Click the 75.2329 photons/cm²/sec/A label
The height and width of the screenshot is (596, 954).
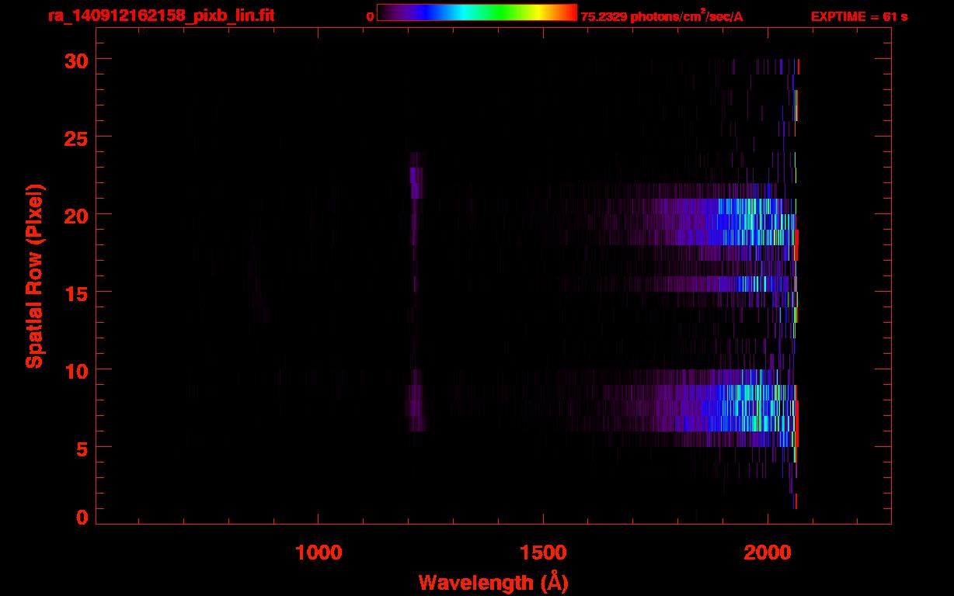[662, 16]
